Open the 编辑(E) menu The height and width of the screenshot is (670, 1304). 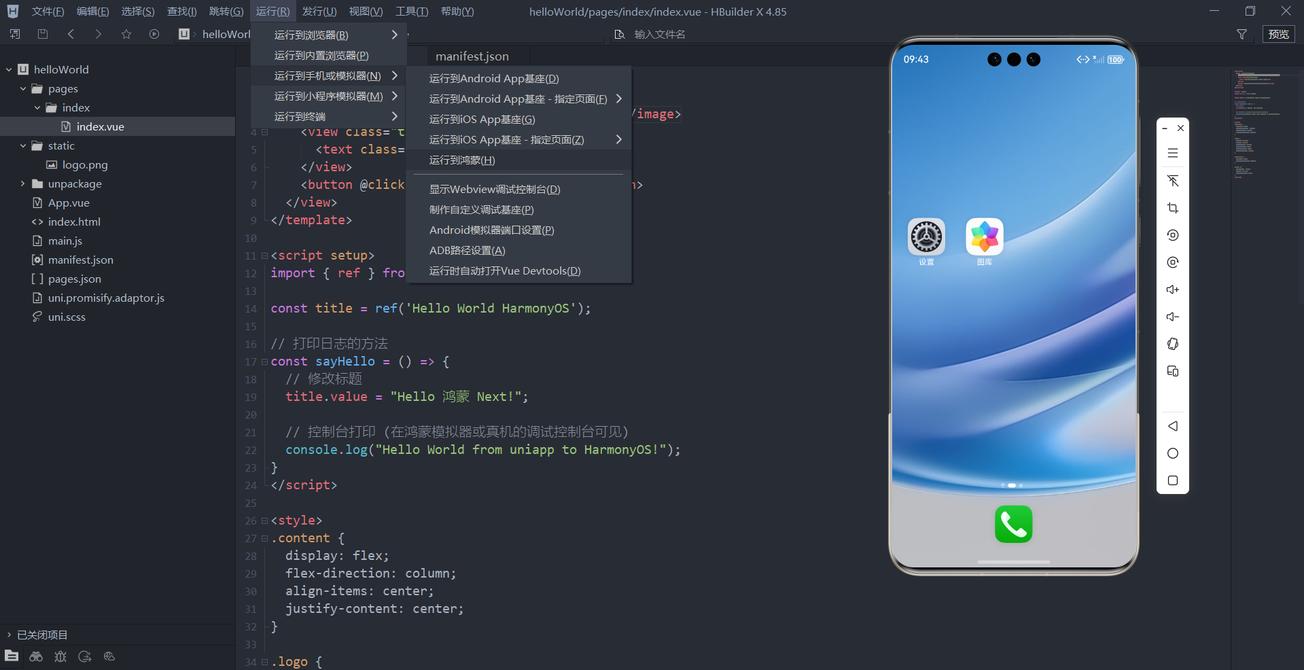(x=92, y=12)
